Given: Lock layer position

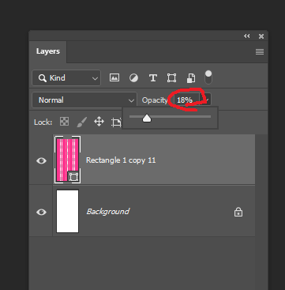Looking at the screenshot, I should click(99, 122).
